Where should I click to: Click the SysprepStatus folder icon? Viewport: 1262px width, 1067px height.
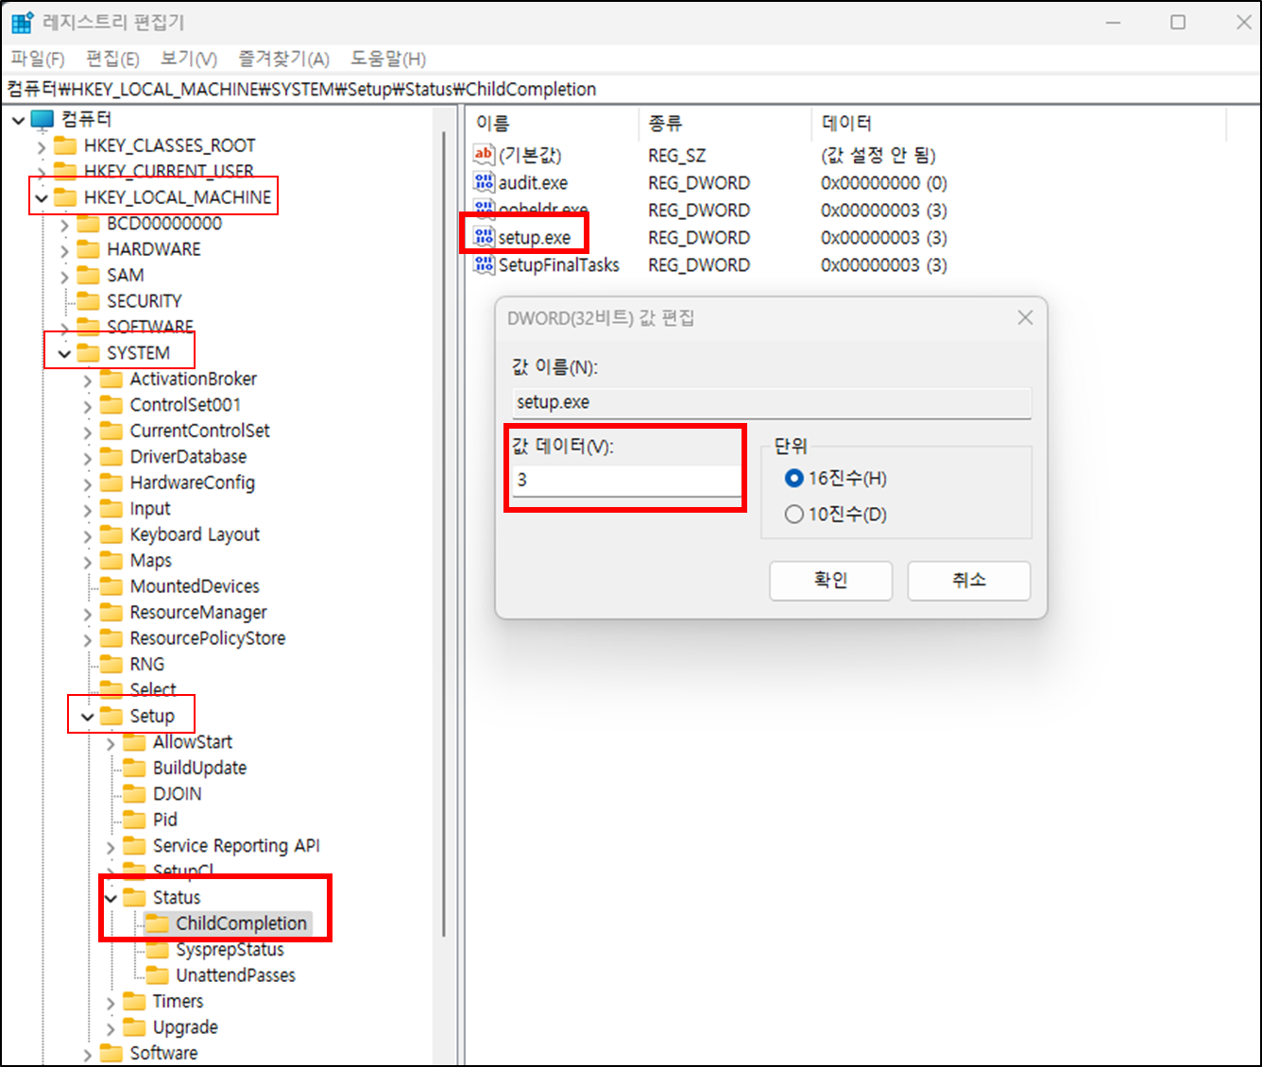pos(158,950)
